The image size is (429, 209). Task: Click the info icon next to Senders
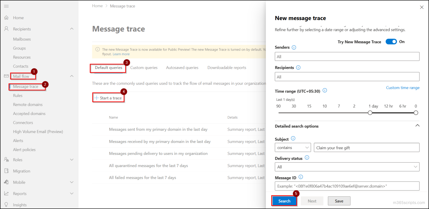(294, 47)
